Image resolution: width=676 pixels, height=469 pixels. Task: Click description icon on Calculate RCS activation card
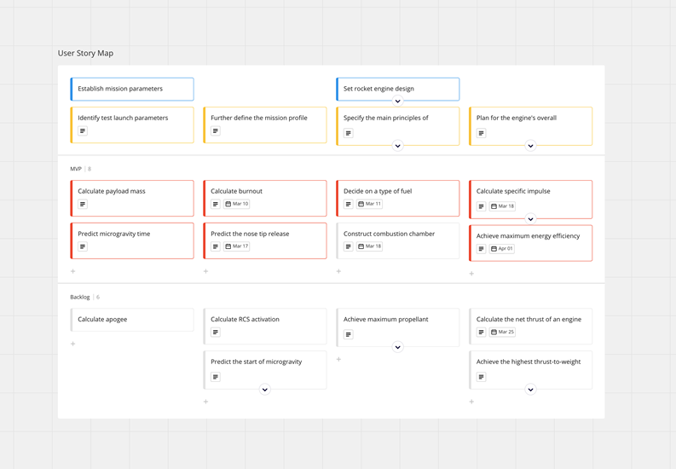[216, 333]
